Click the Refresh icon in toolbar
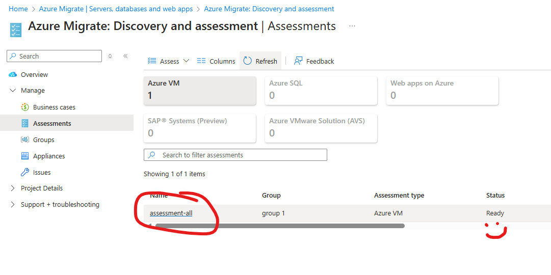The image size is (551, 275). (x=248, y=61)
